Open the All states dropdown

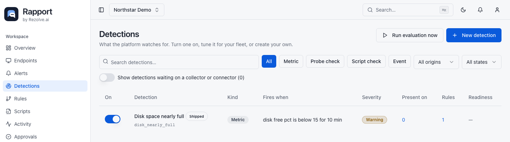[x=482, y=62]
